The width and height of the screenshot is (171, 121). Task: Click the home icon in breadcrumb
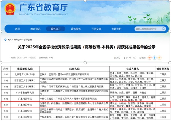click(6, 39)
